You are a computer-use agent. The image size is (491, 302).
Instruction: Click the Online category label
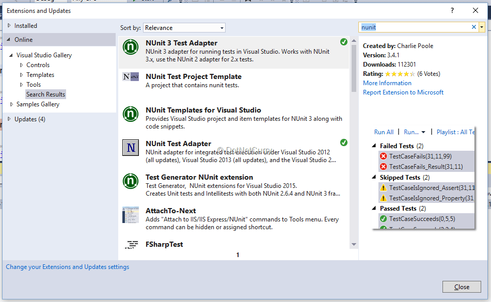pos(23,39)
